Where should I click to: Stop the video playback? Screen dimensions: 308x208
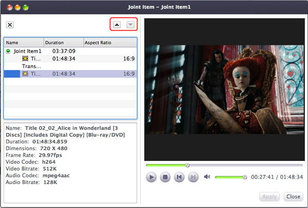click(165, 177)
